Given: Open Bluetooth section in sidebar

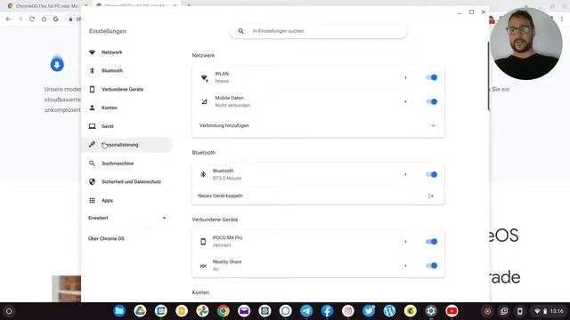Looking at the screenshot, I should [x=112, y=71].
